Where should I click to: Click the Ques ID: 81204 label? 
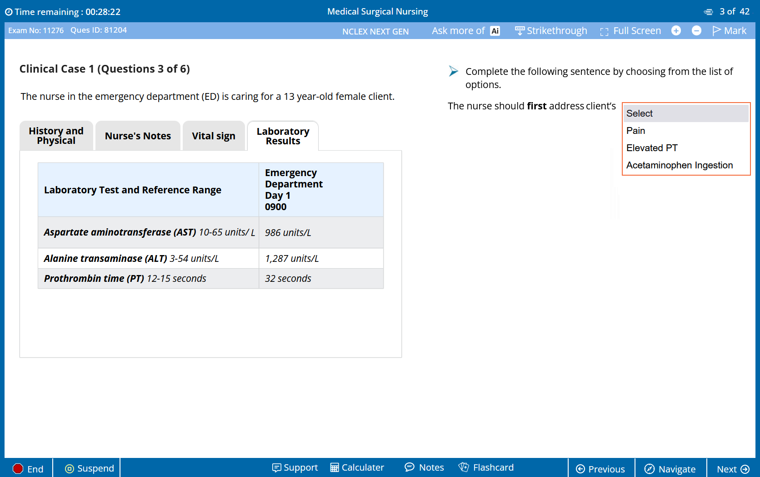pyautogui.click(x=99, y=30)
